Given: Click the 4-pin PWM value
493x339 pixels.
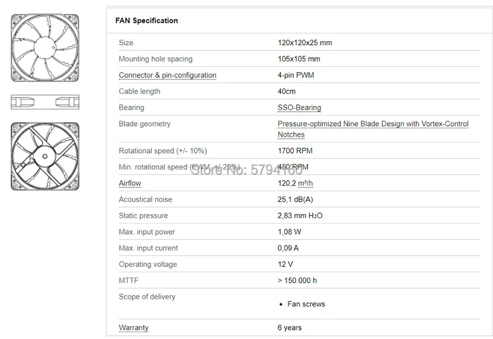Looking at the screenshot, I should coord(296,75).
